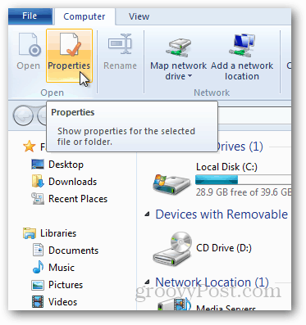Image resolution: width=306 pixels, height=325 pixels.
Task: Open the Videos library
Action: coord(63,302)
